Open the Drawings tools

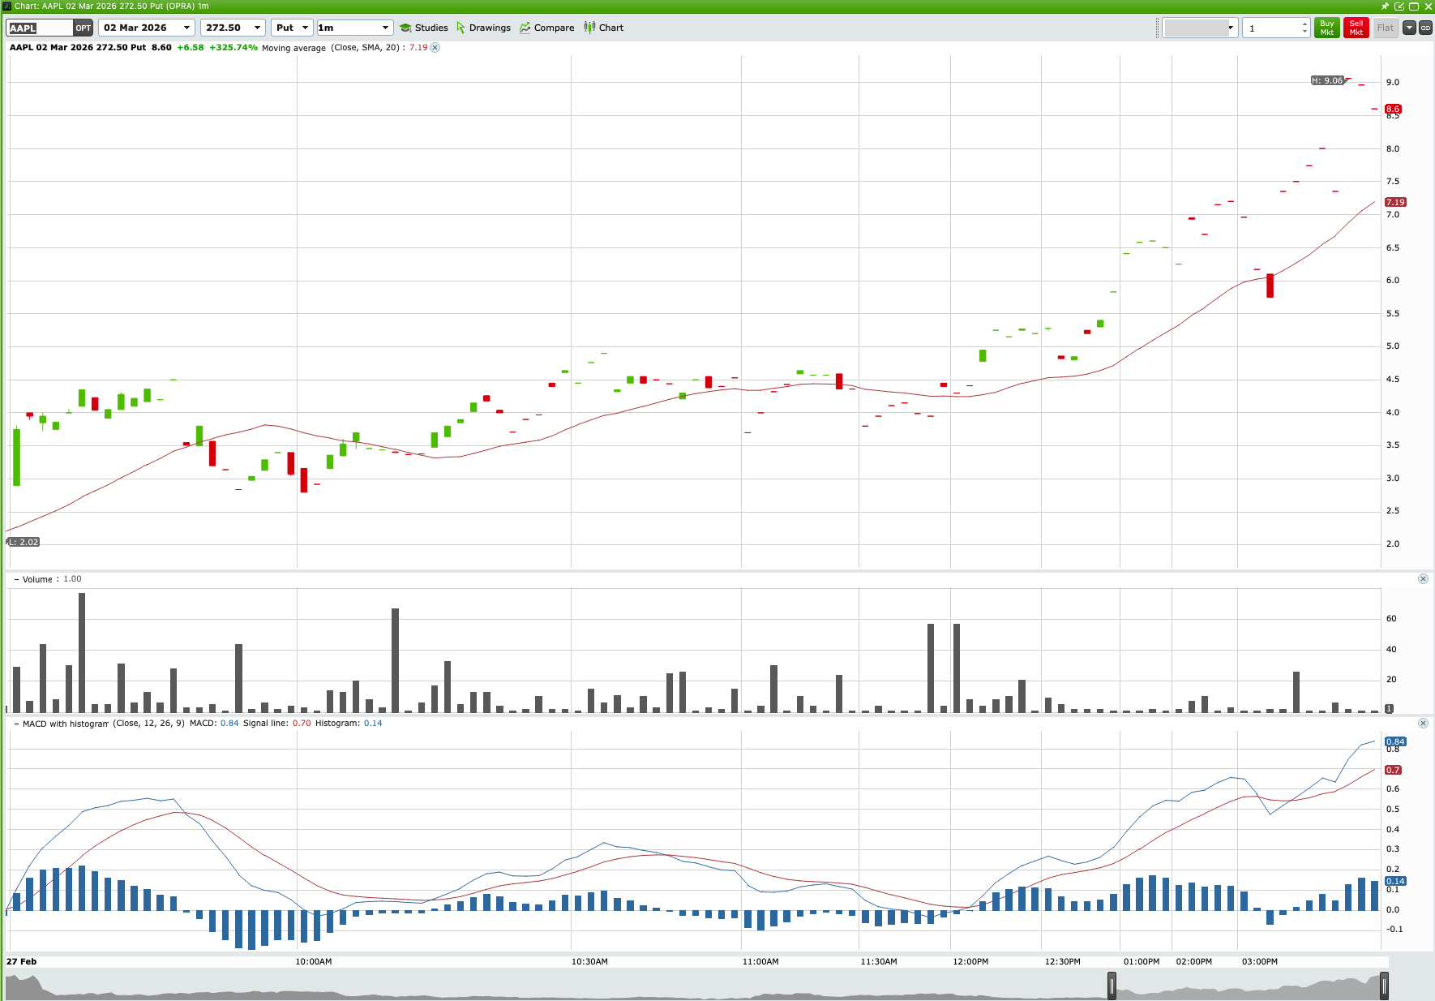(484, 27)
